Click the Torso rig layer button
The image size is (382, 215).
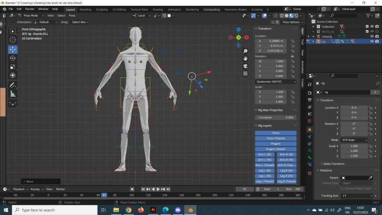[x=276, y=133]
